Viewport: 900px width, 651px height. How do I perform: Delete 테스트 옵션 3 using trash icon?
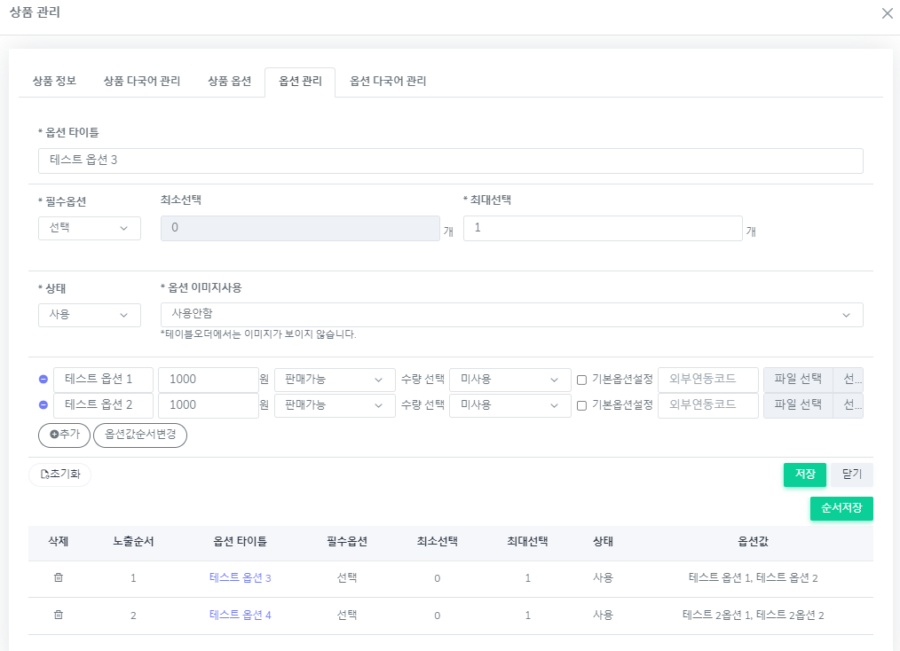point(59,577)
